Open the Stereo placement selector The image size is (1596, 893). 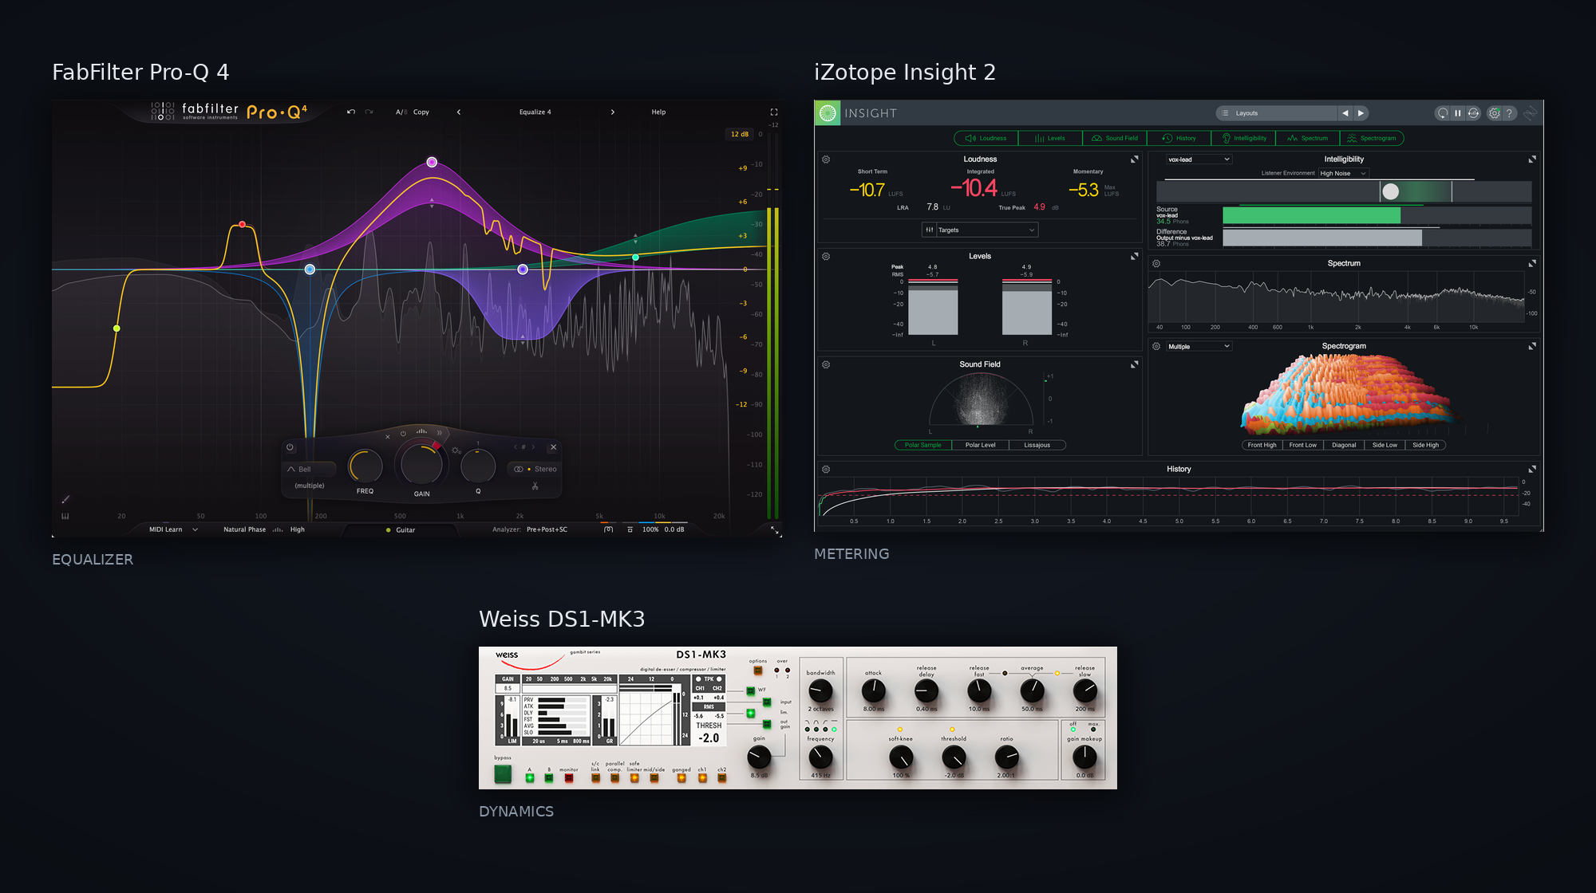point(535,469)
